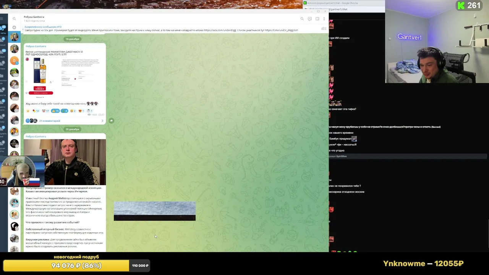Image resolution: width=489 pixels, height=275 pixels.
Task: Click the chat list search magnifier icon
Action: pos(14,19)
